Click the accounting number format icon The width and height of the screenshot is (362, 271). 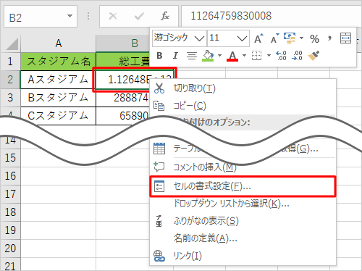(290, 38)
